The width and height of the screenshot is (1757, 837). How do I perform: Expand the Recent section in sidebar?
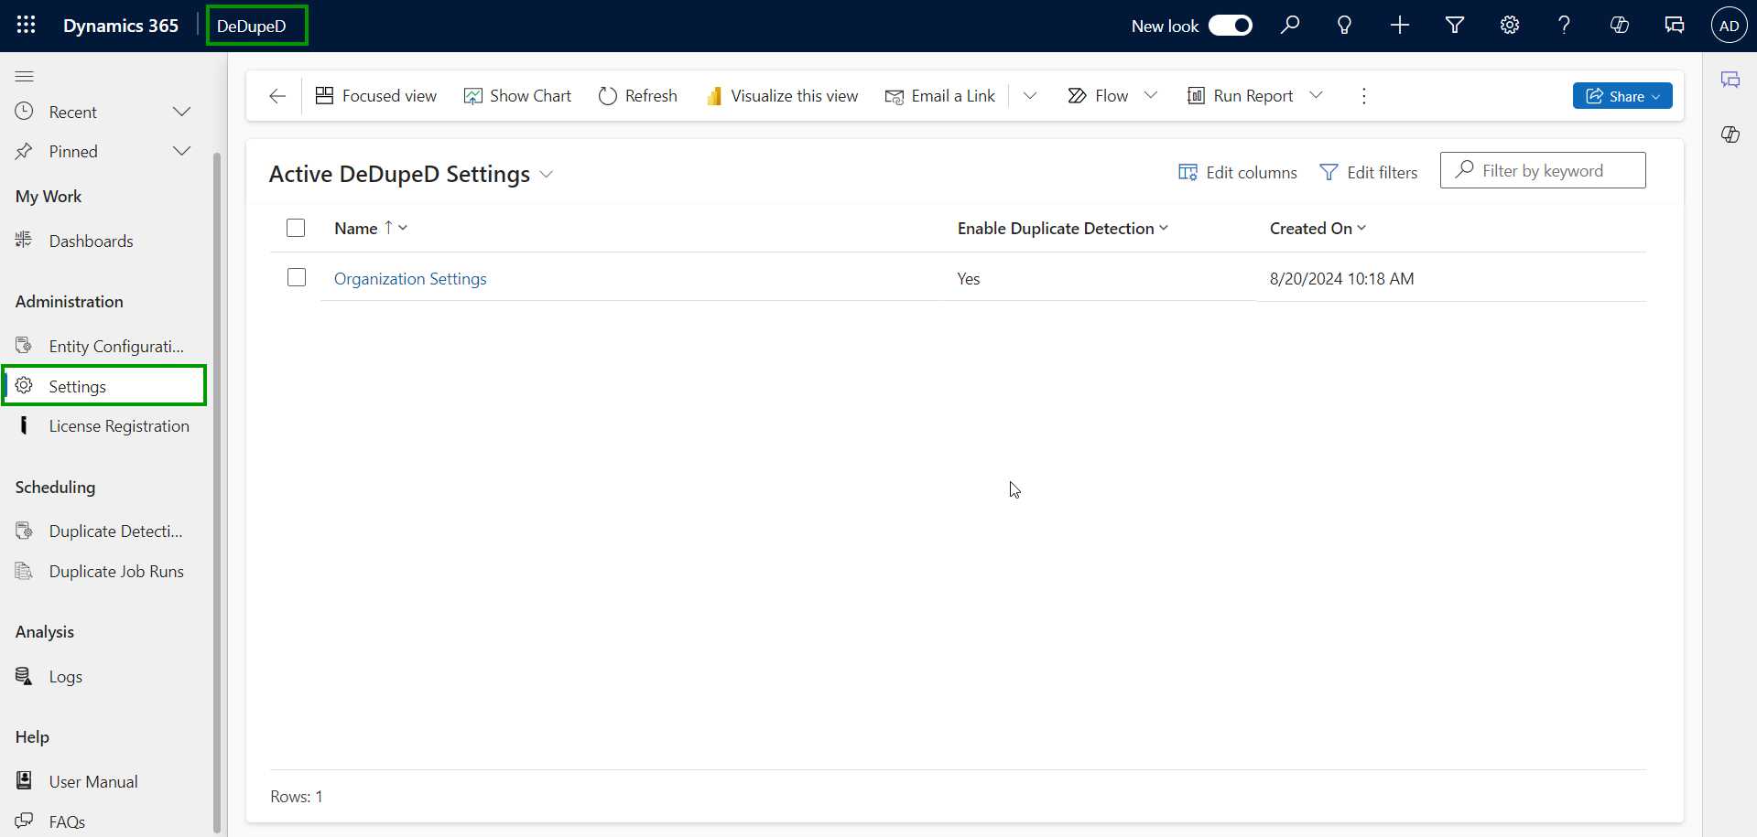click(181, 112)
